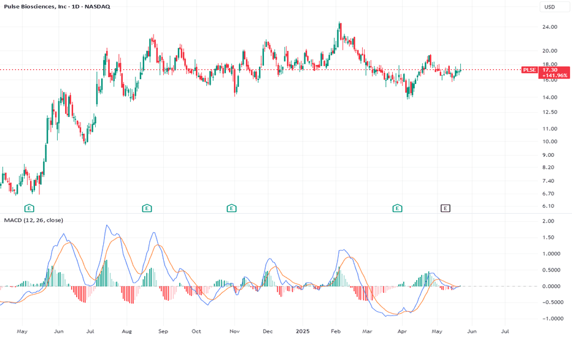Click the 11.00 price axis label
The image size is (572, 337).
coord(550,129)
